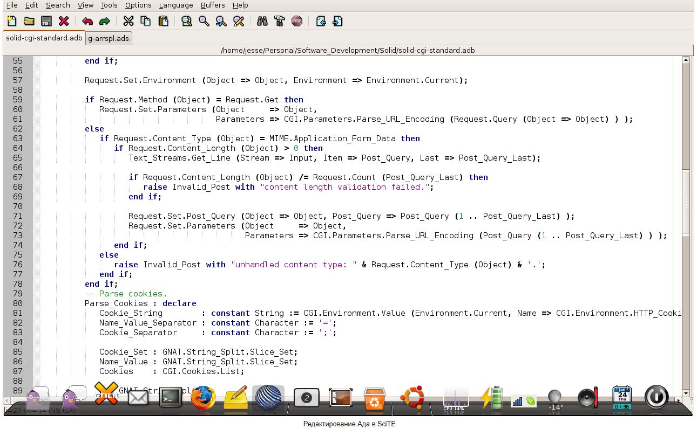
Task: Click the red Stop sign icon
Action: coord(297,21)
